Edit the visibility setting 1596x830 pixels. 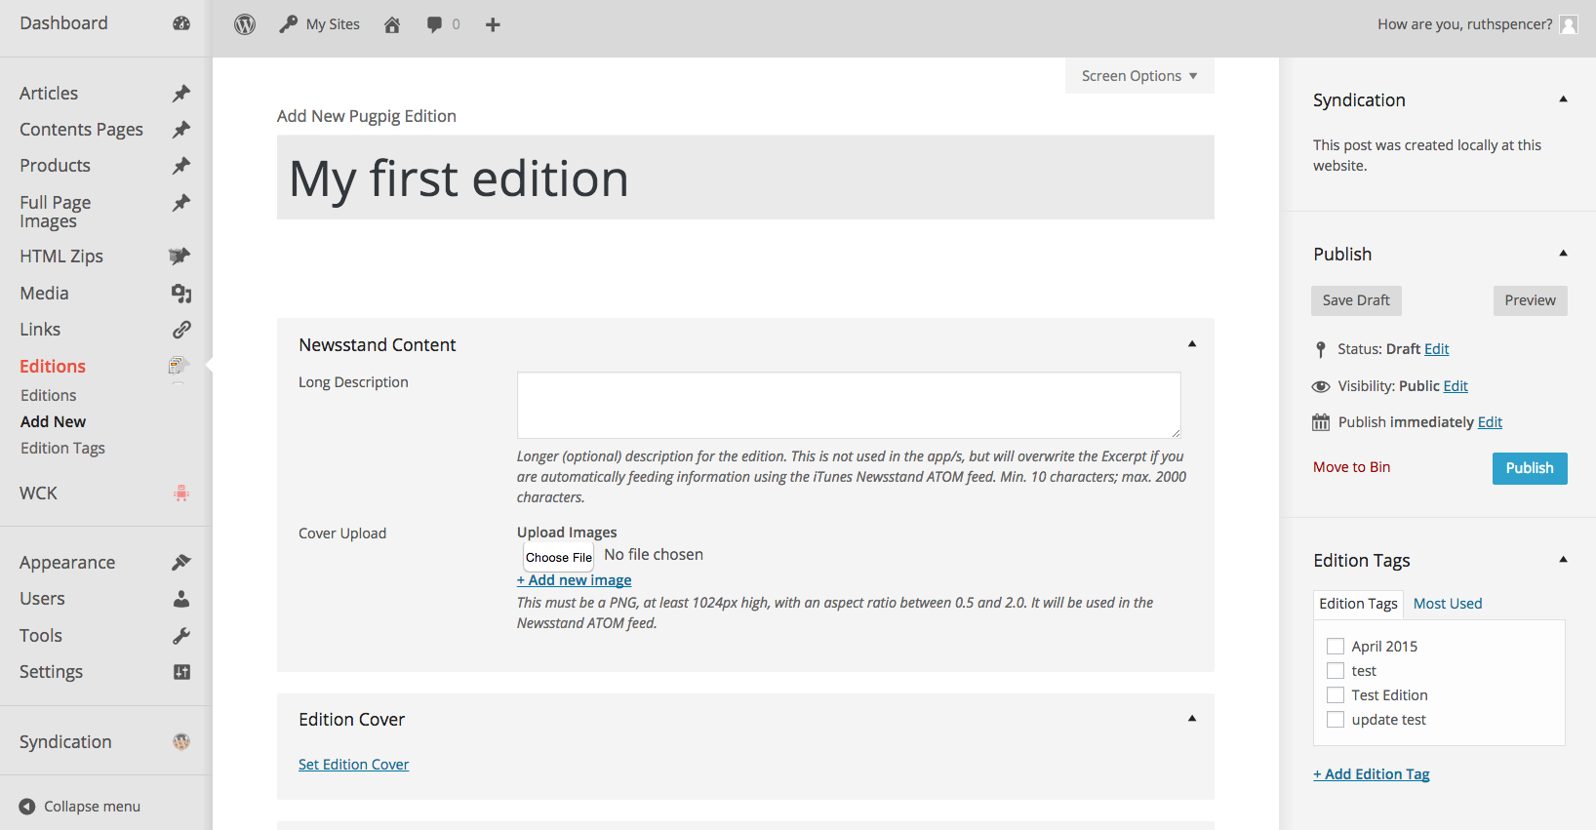pos(1456,386)
